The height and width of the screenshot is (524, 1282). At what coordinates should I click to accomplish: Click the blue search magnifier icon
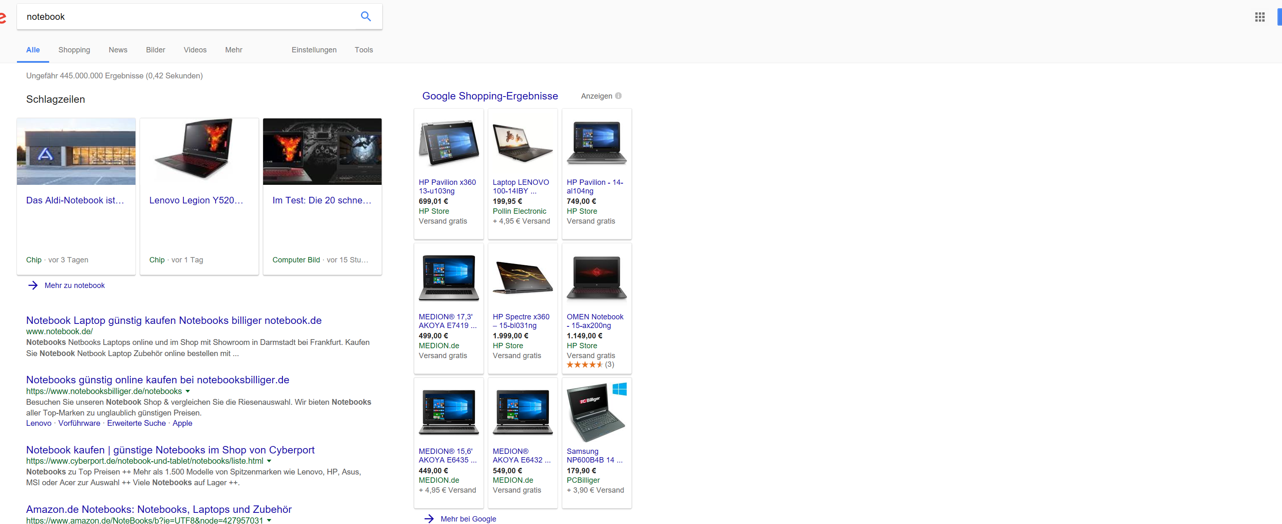(366, 17)
